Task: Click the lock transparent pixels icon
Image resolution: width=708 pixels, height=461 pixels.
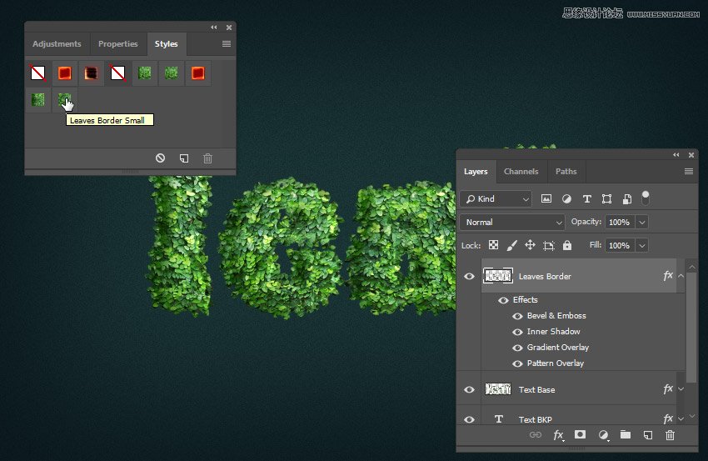Action: point(493,246)
